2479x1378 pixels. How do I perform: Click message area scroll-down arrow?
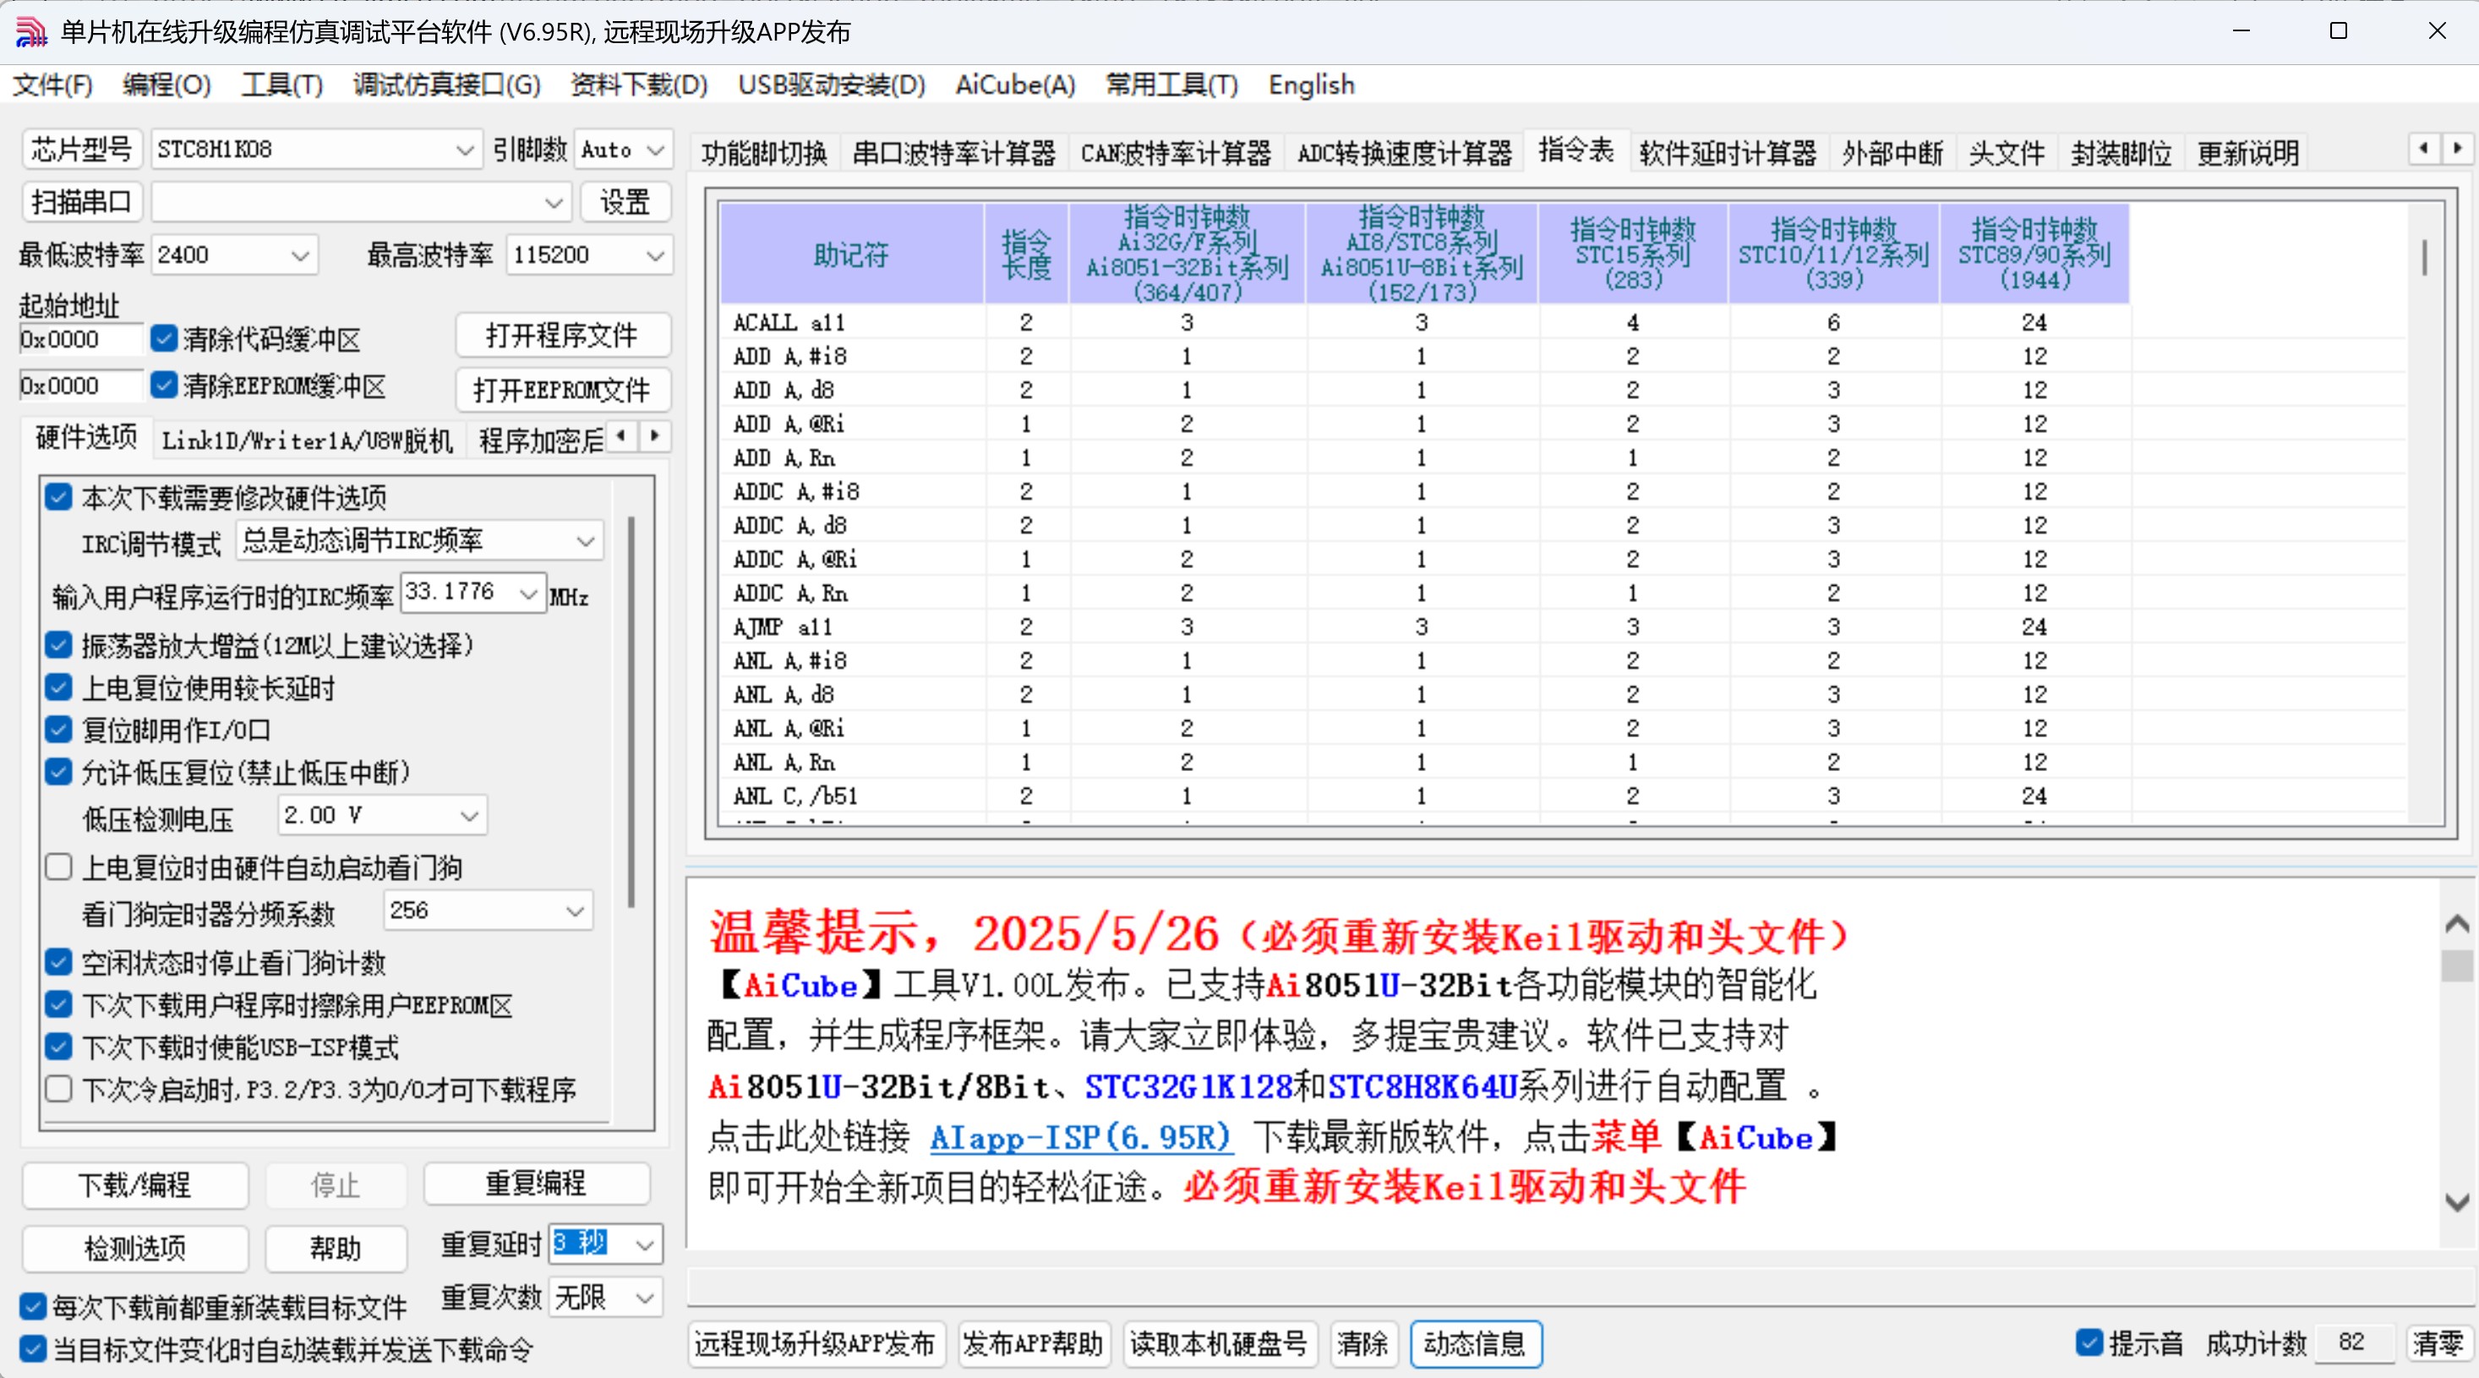tap(2457, 1202)
